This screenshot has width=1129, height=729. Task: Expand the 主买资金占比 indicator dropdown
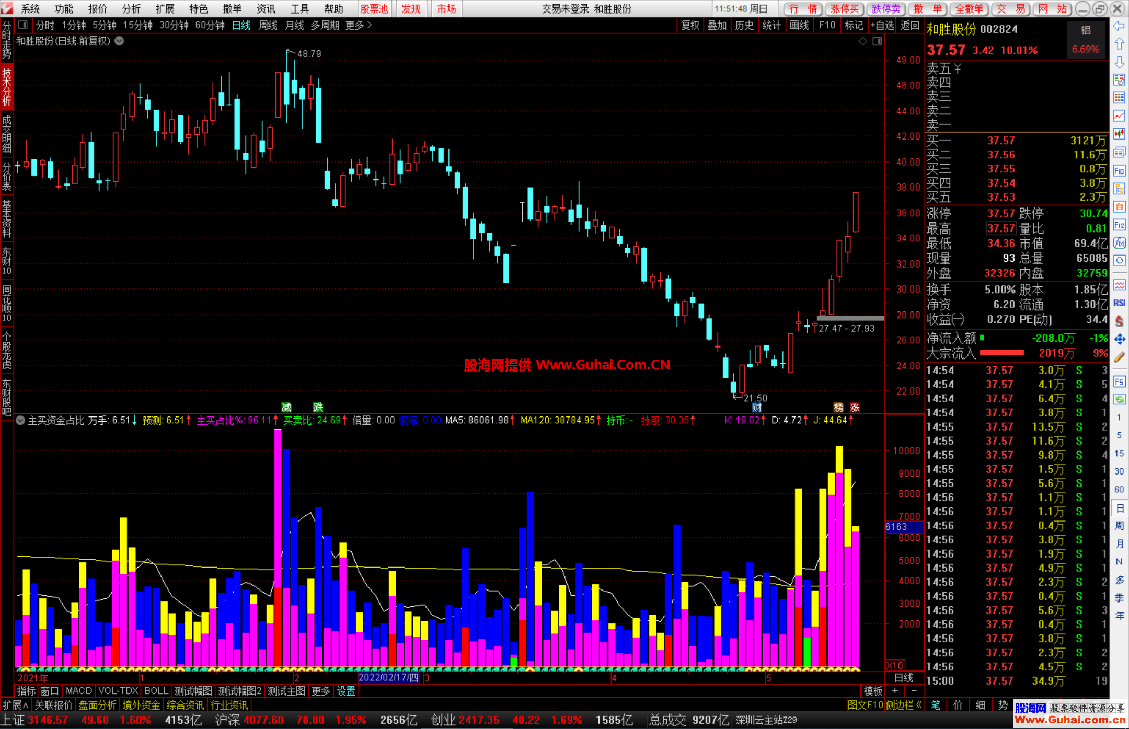click(20, 420)
